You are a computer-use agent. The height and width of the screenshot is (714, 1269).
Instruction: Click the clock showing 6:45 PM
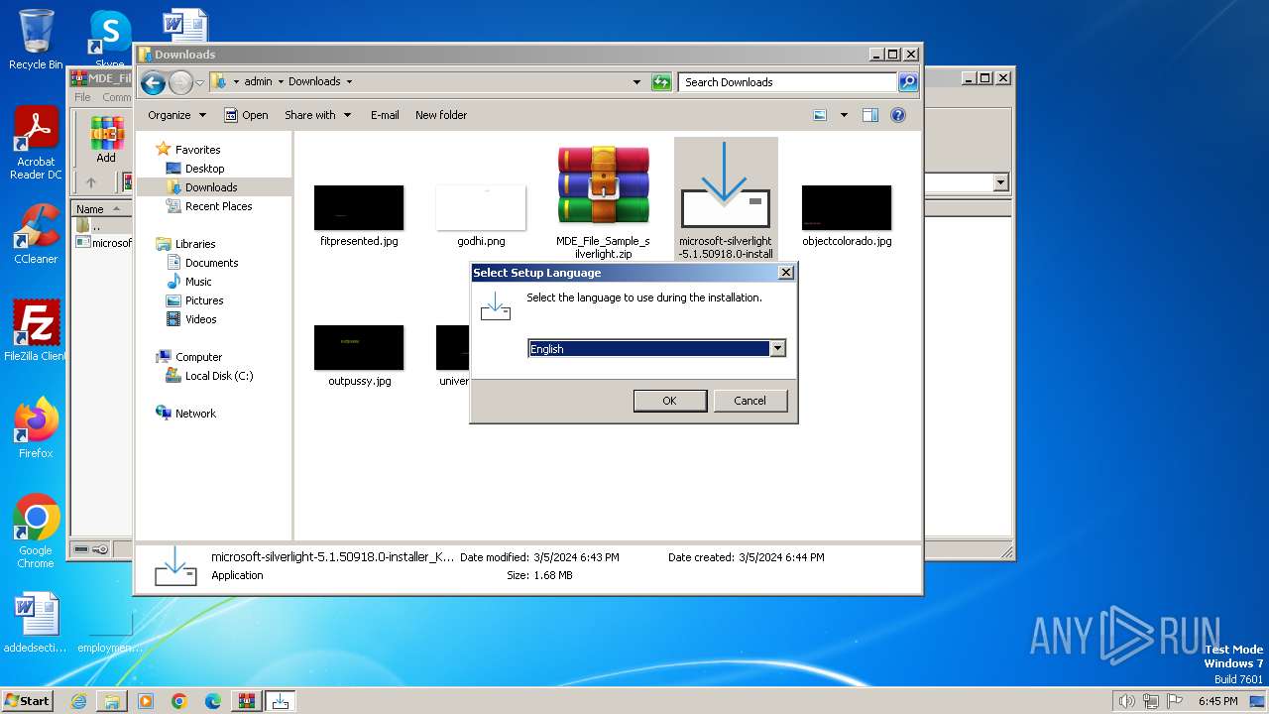pyautogui.click(x=1217, y=701)
